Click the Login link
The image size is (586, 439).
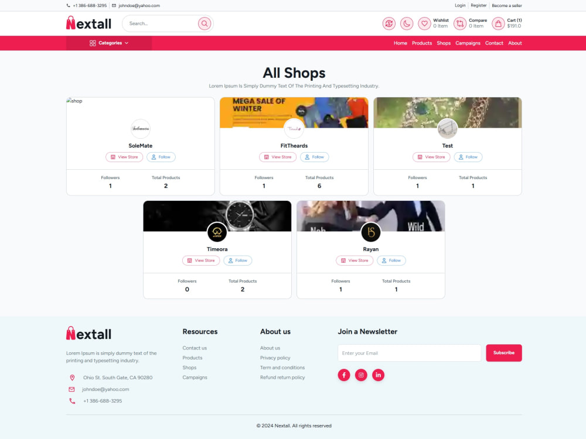[460, 6]
